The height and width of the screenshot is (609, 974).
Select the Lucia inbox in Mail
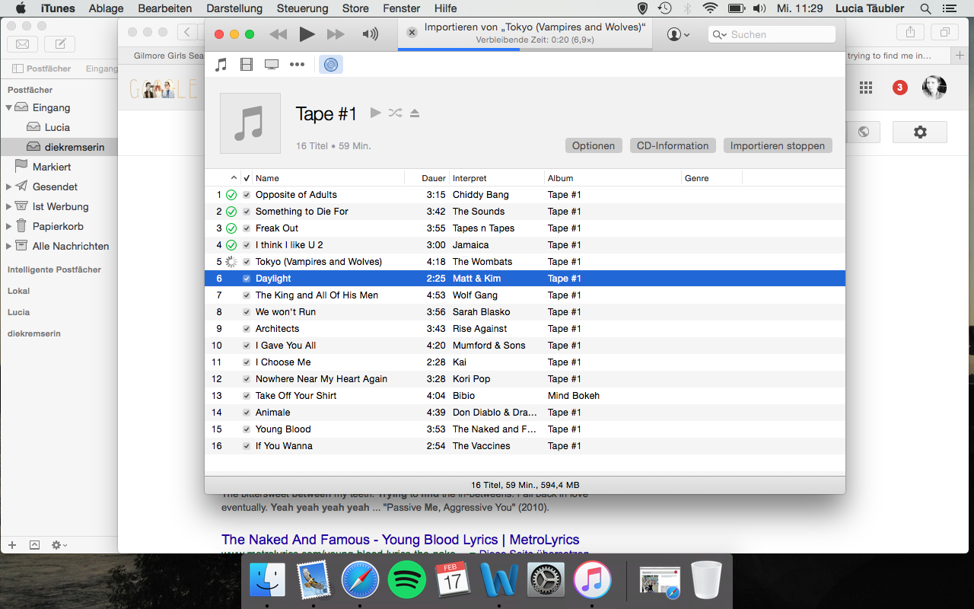click(x=59, y=127)
